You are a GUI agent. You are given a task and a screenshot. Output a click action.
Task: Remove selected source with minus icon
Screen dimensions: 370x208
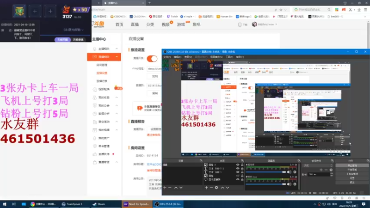coord(211,188)
